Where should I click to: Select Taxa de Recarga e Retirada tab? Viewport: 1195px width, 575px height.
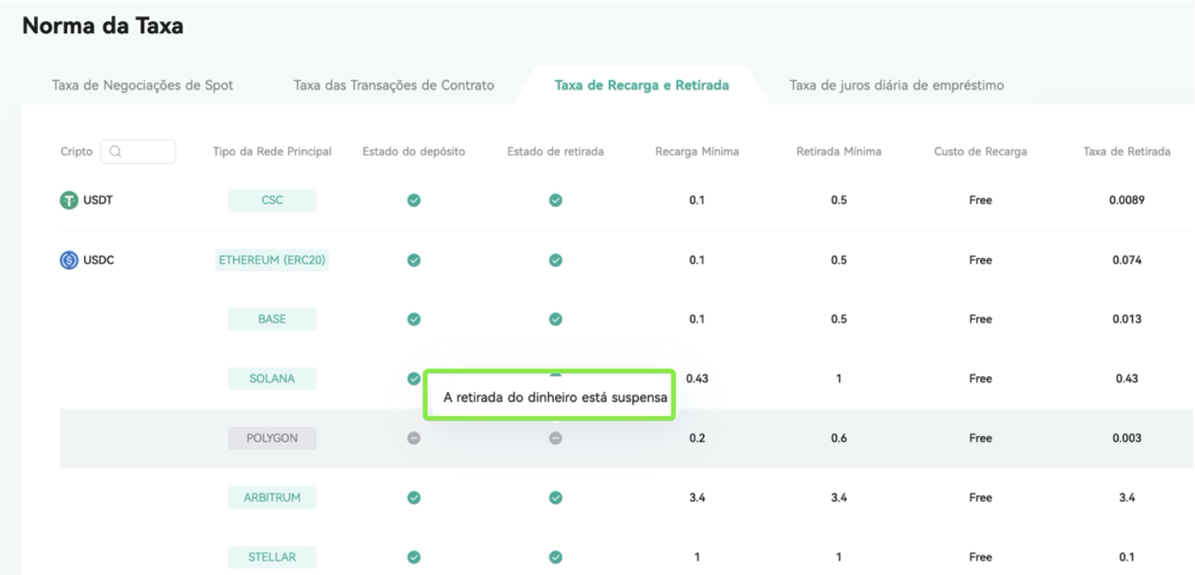coord(642,86)
